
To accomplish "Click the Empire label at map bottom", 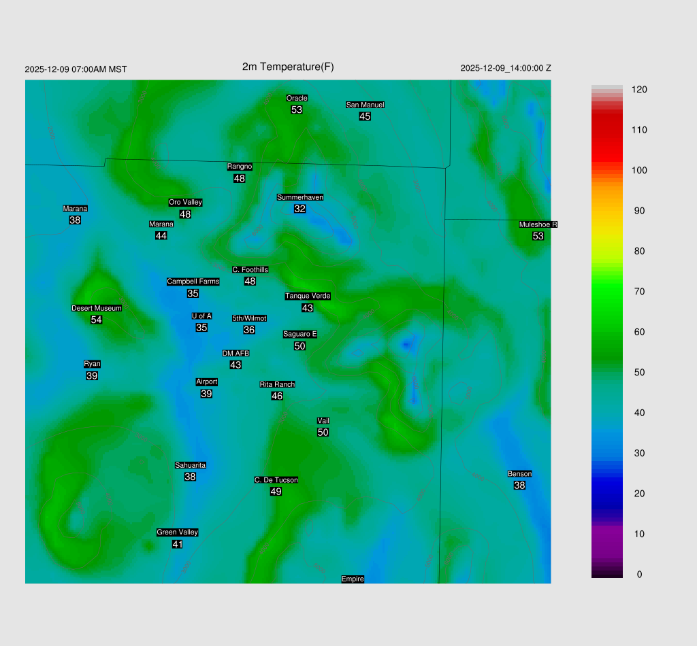I will 353,579.
